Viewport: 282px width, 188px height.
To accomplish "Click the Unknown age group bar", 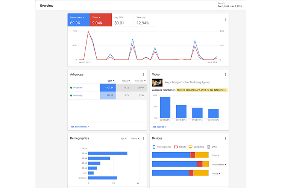I will click(103, 178).
